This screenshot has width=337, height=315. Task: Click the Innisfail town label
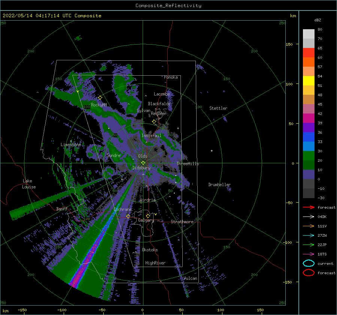(x=151, y=136)
